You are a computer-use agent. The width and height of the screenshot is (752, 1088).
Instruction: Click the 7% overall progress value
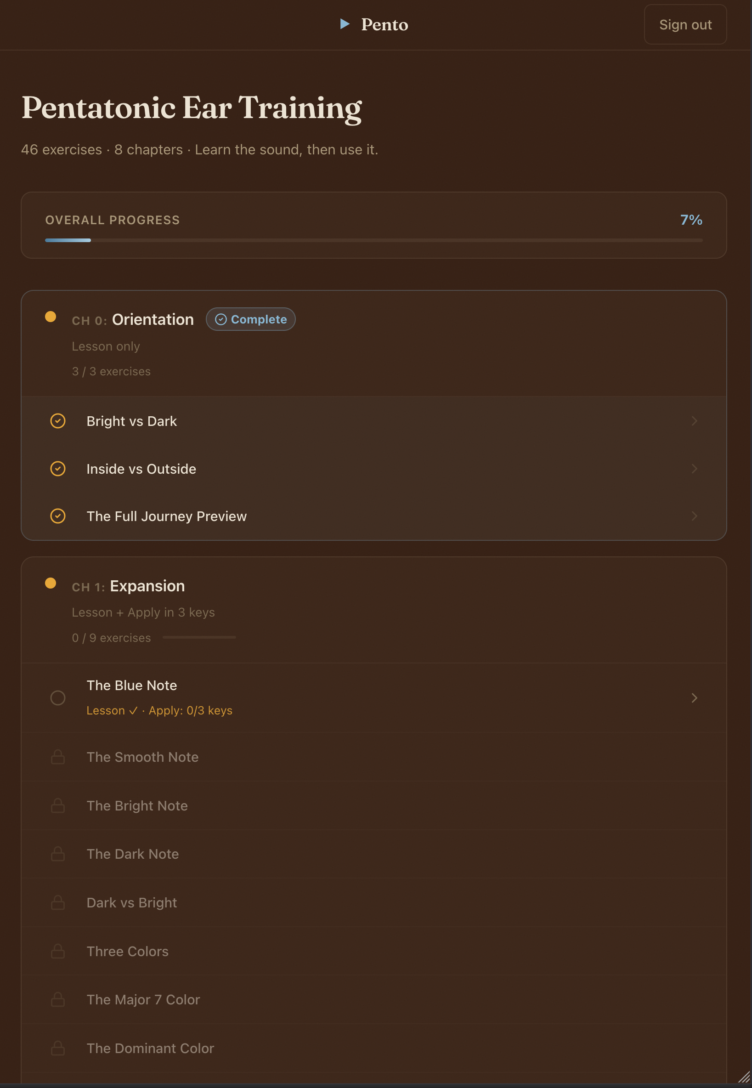(691, 220)
